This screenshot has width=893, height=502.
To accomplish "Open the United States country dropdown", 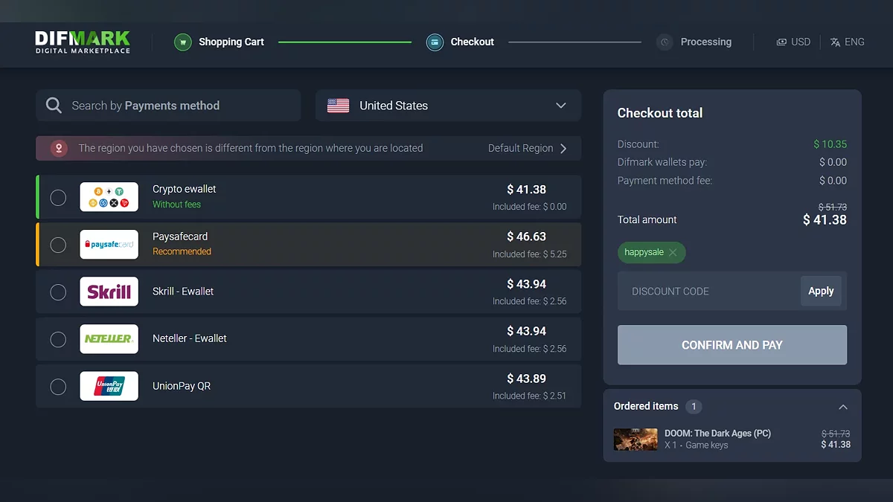I will click(448, 106).
